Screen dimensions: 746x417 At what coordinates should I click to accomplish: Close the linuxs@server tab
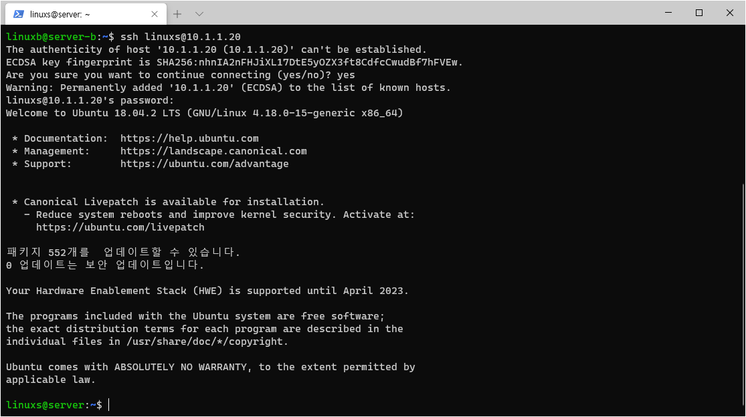click(154, 14)
